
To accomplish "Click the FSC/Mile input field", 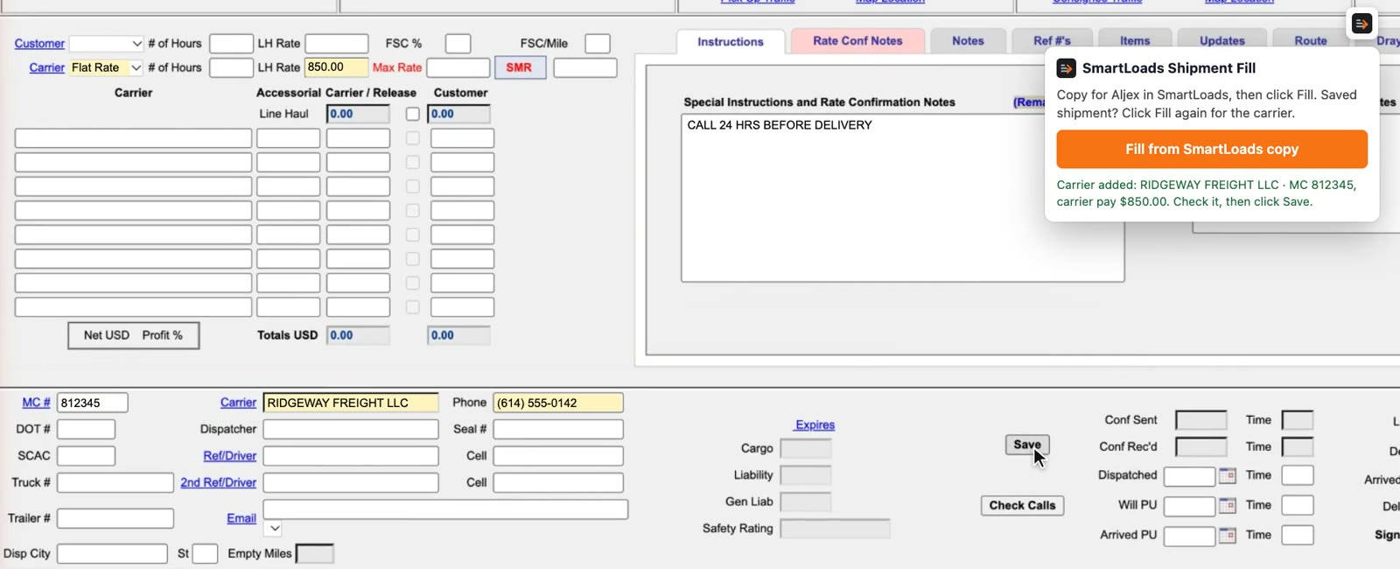I will coord(598,43).
